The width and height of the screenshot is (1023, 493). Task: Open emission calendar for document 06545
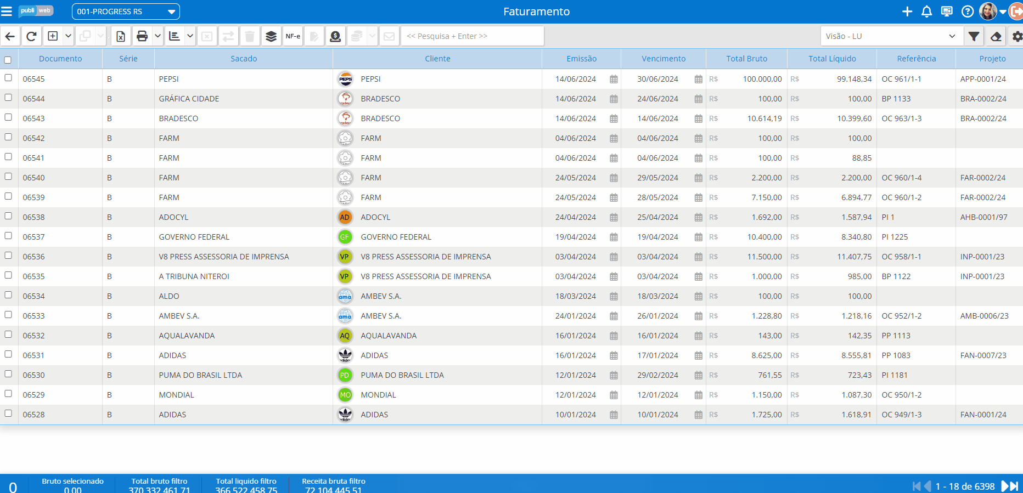614,79
